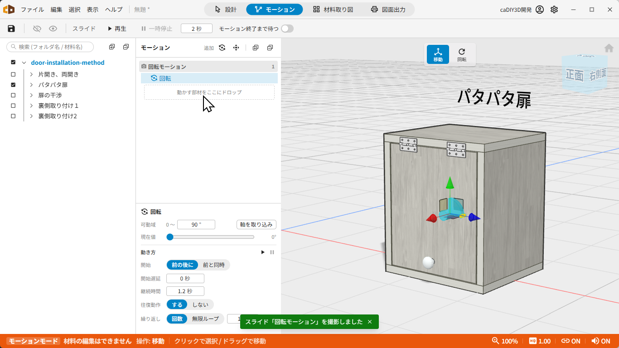Open the 表示 menu
The height and width of the screenshot is (348, 619).
point(92,10)
